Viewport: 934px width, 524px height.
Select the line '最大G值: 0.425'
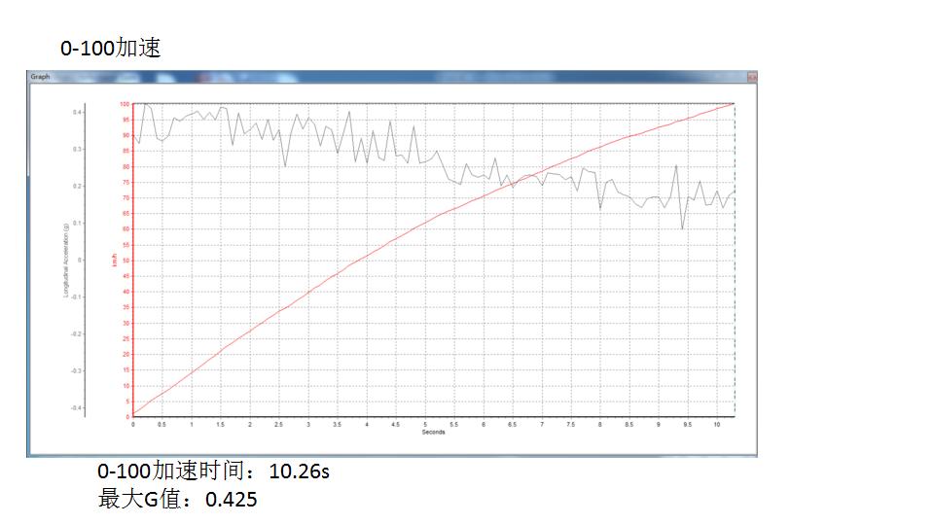[177, 499]
